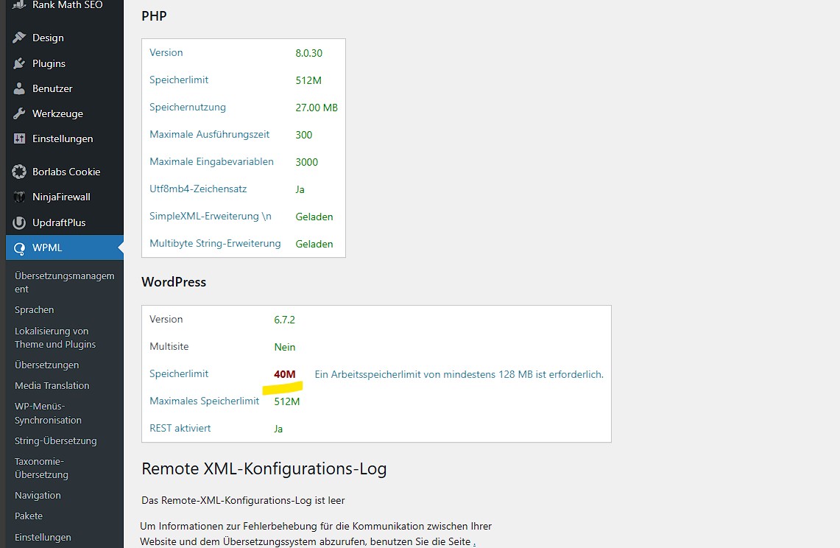Open the Übersetzungsmanagement submenu item
840x548 pixels.
[x=64, y=283]
